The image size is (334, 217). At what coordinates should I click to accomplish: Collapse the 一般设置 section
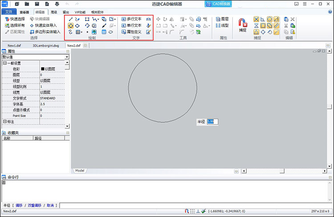[5, 63]
